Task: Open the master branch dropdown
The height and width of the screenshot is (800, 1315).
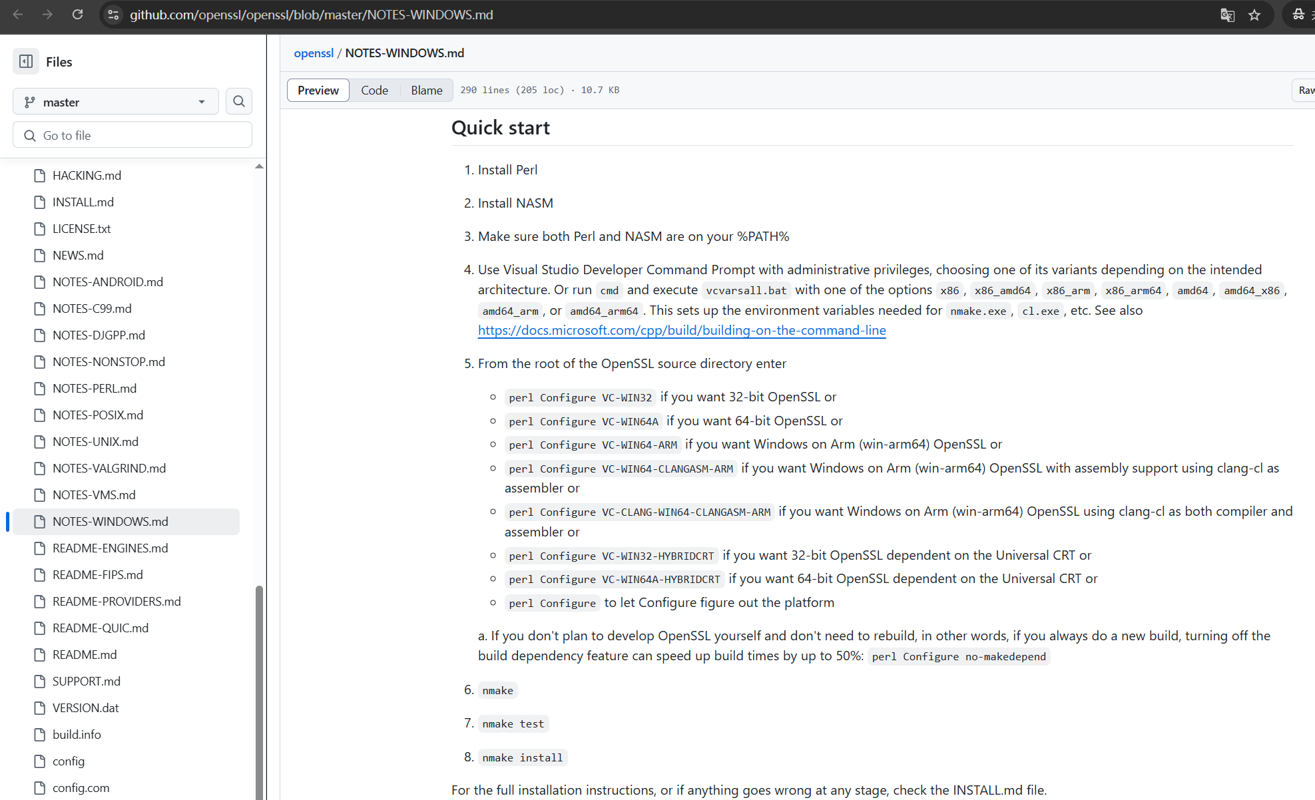Action: click(x=115, y=102)
